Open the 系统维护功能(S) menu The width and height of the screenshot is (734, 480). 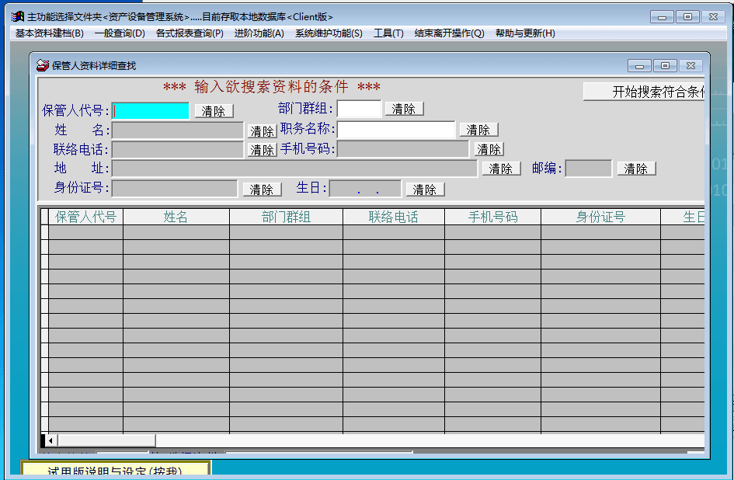click(x=329, y=33)
